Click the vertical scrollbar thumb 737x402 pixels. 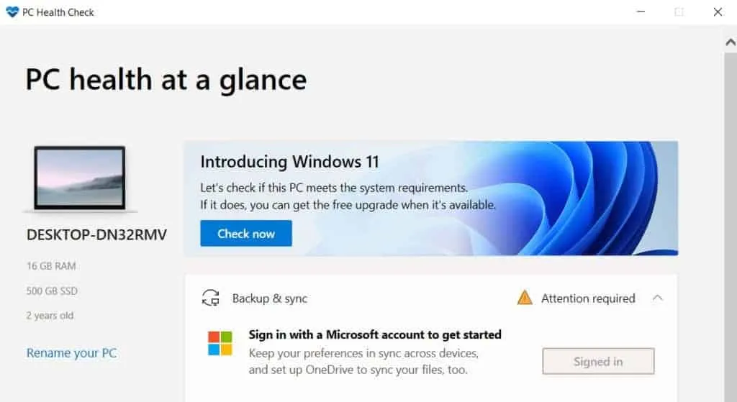tap(730, 216)
